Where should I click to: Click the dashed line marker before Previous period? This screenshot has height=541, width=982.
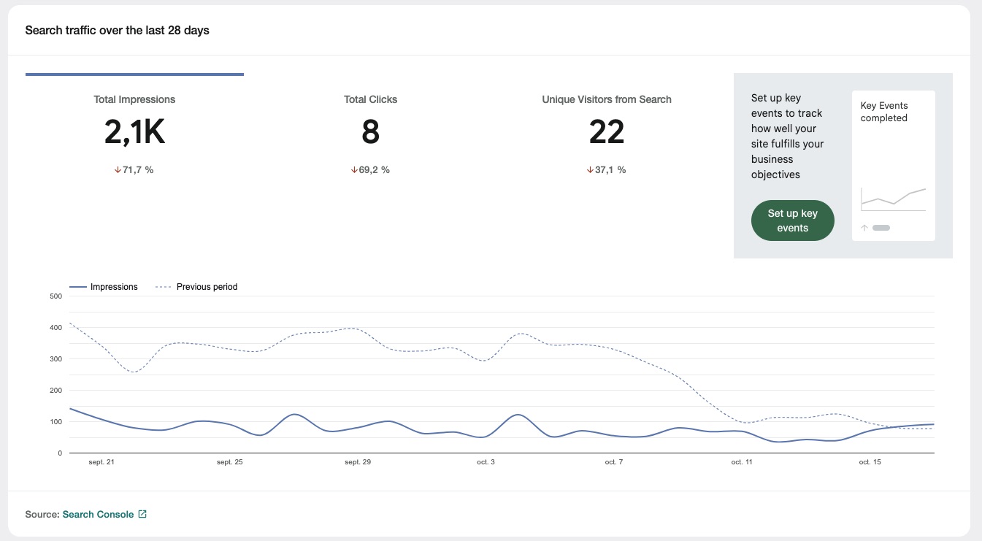point(162,287)
